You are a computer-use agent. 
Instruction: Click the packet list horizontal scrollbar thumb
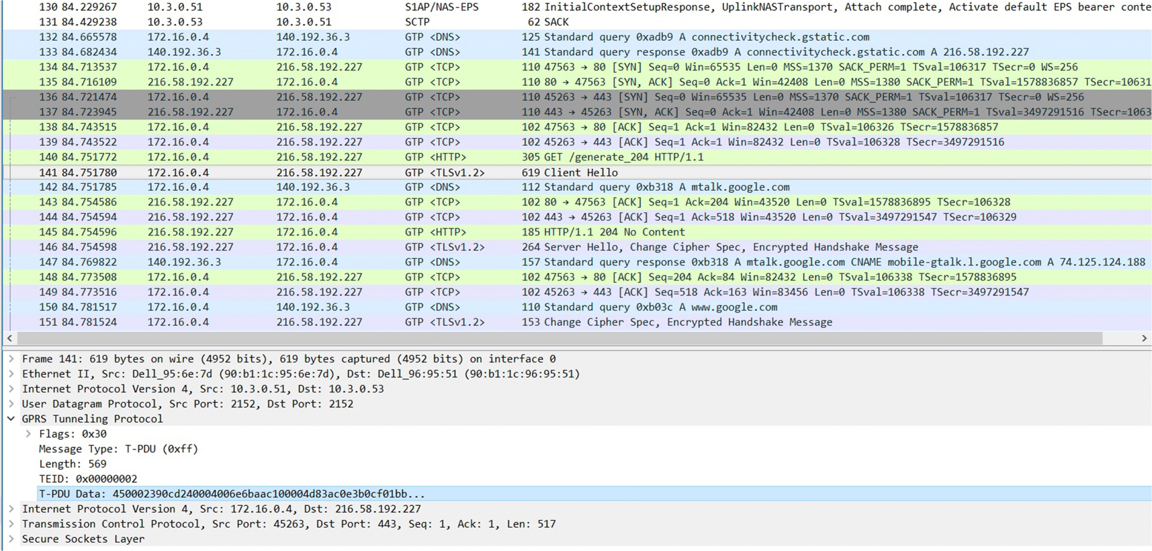coord(559,338)
